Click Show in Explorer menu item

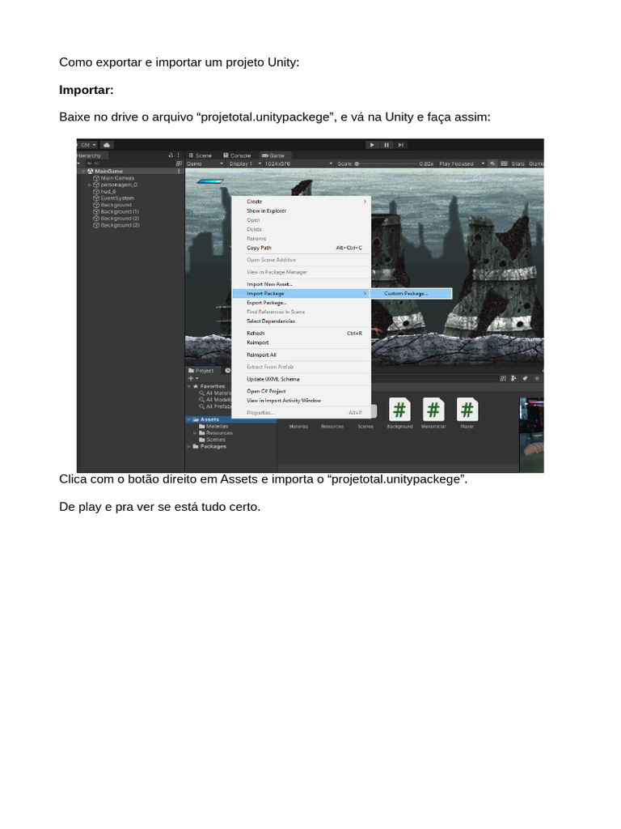tap(302, 211)
